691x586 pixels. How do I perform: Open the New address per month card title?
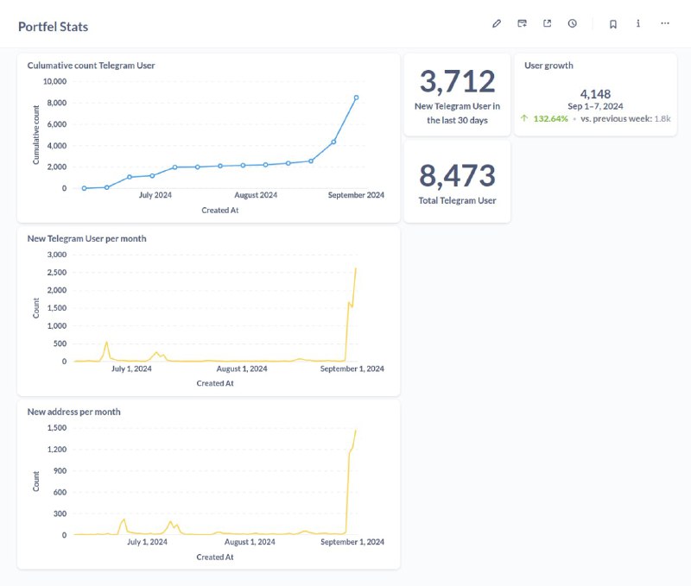pos(74,412)
